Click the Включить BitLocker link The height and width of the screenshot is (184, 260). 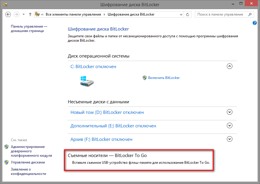pos(164,78)
